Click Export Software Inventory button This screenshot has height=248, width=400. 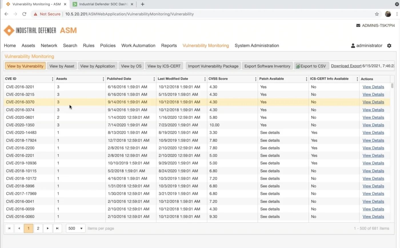pos(267,66)
